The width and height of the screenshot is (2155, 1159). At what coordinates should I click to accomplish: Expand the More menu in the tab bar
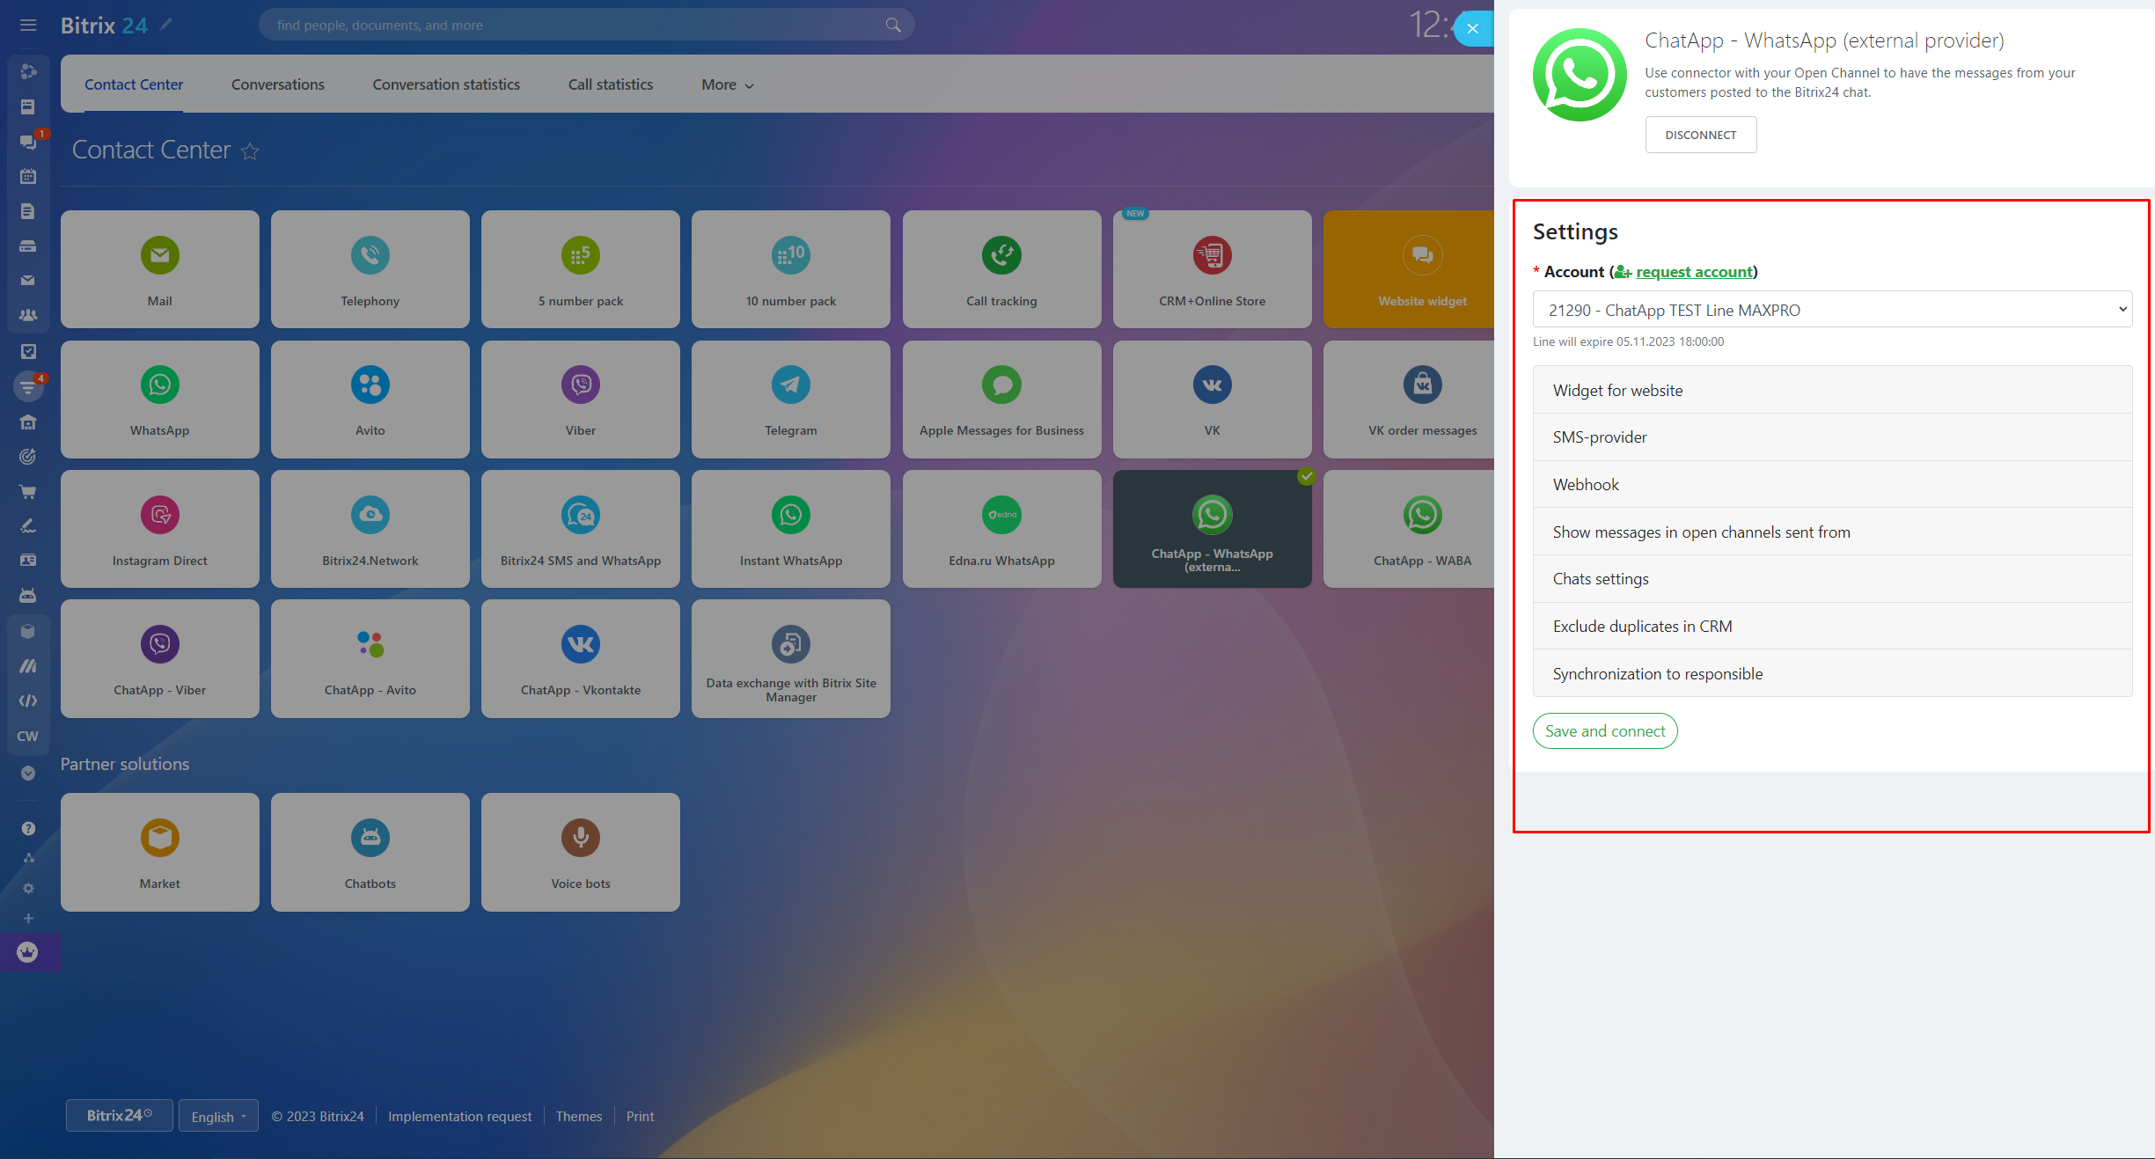[x=727, y=85]
